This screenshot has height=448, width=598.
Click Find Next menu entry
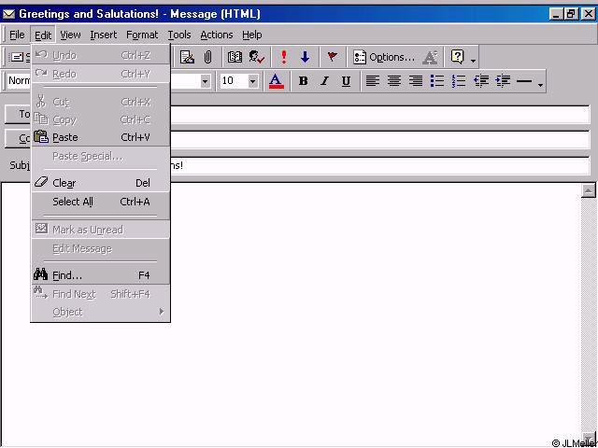[x=100, y=294]
